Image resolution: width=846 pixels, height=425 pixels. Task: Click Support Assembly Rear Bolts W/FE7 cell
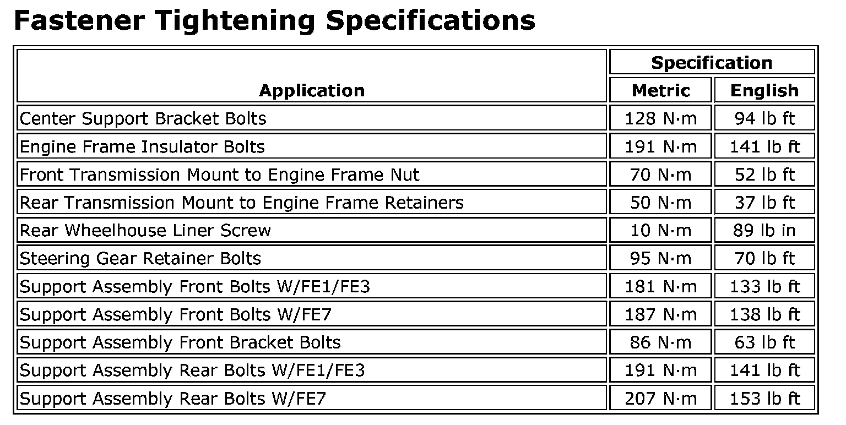click(x=173, y=398)
